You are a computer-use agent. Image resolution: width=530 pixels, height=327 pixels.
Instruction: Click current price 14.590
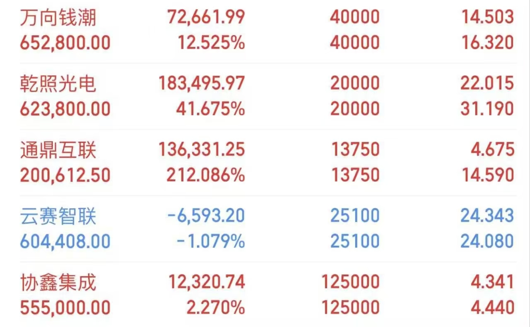[487, 176]
